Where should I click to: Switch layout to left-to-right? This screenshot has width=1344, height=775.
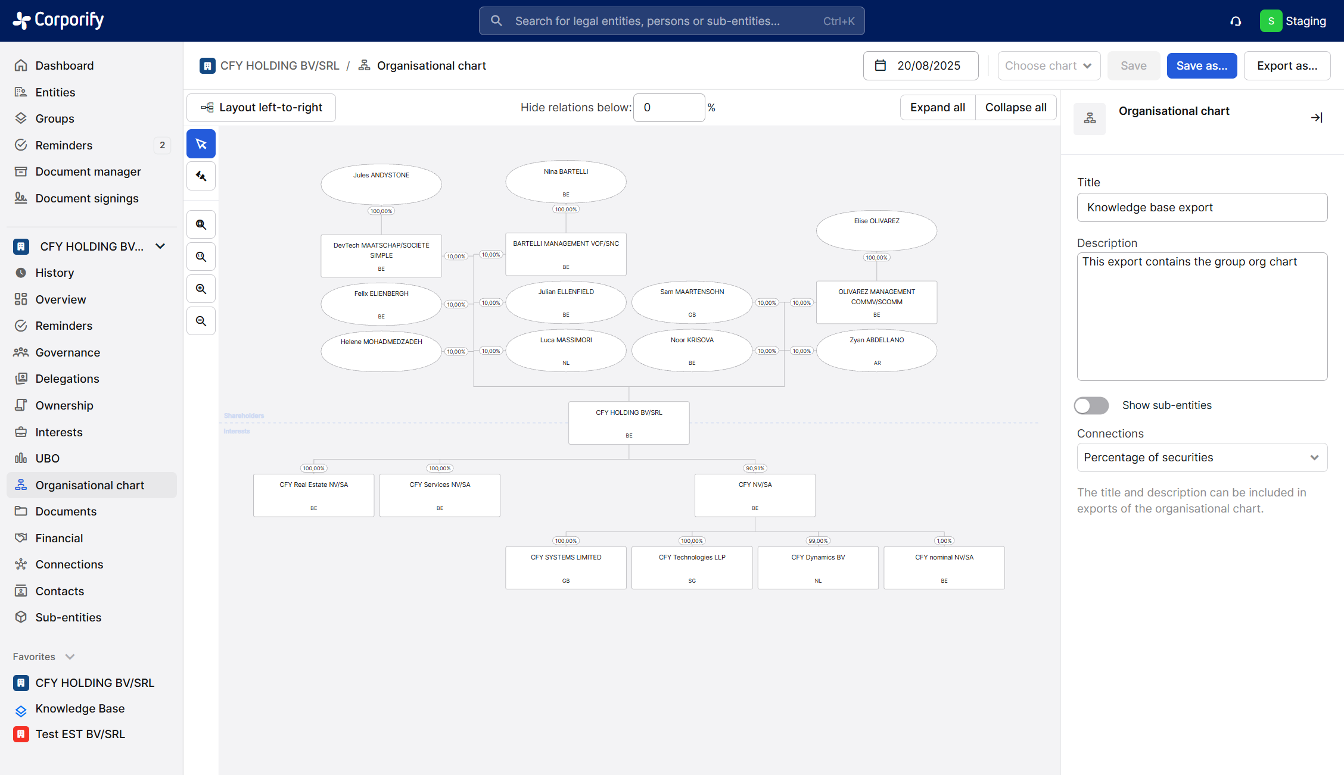pyautogui.click(x=261, y=108)
